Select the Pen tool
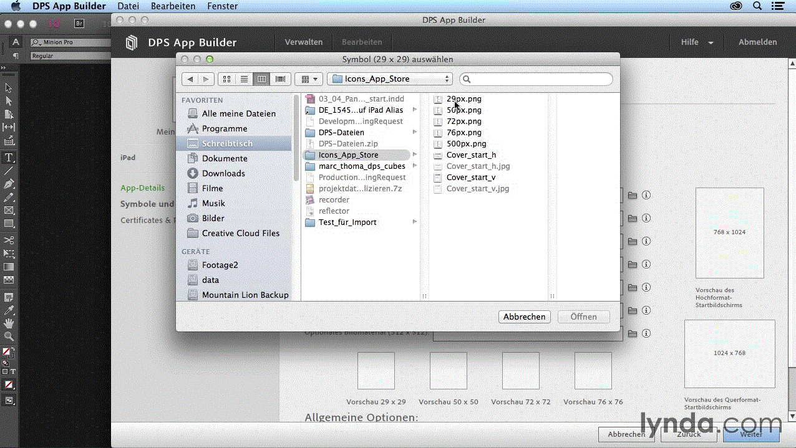The image size is (796, 448). coord(9,184)
